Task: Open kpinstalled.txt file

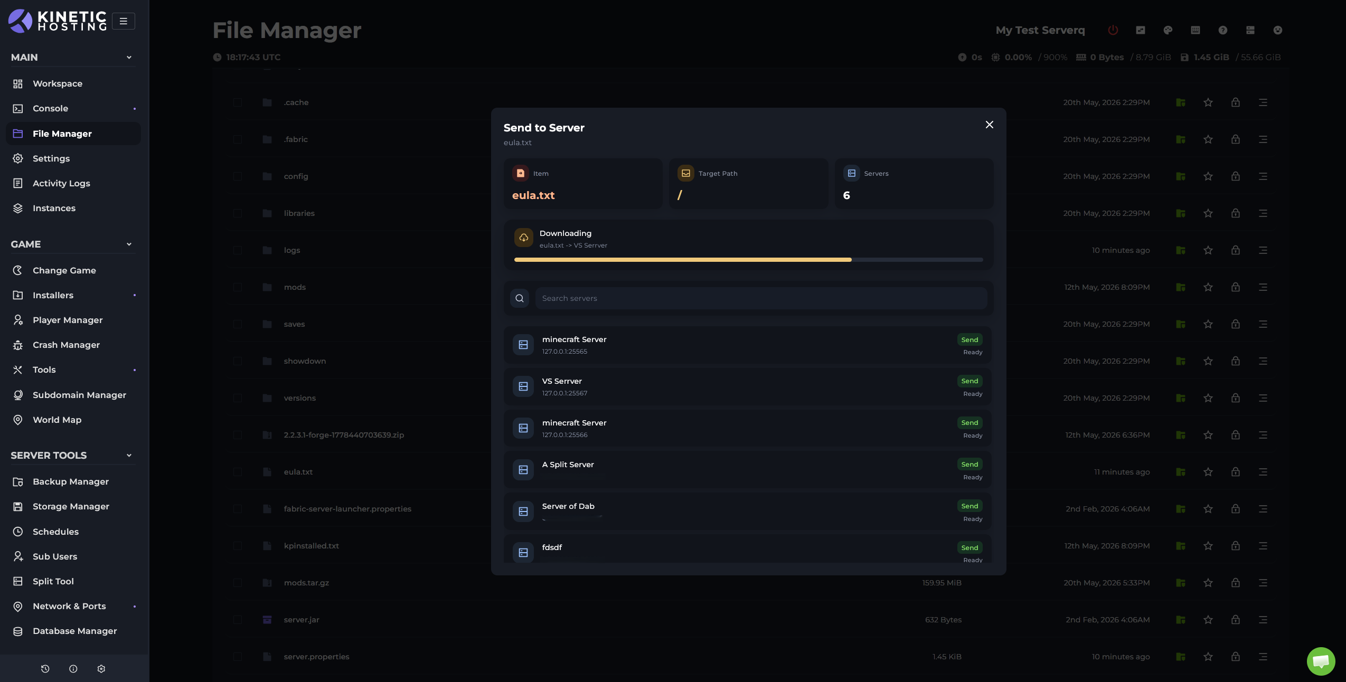Action: (311, 546)
